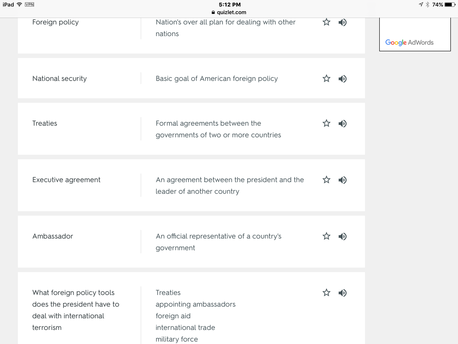Star the foreign policy tools question
The height and width of the screenshot is (344, 458).
coord(326,293)
